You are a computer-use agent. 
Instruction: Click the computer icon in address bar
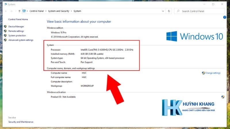click(x=24, y=11)
